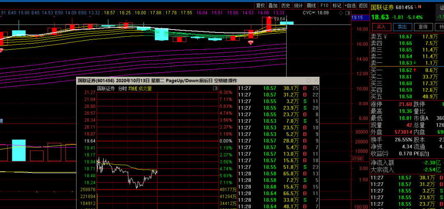Click the -5.14% change value
Screen dimensions: 444x209
pyautogui.click(x=414, y=17)
